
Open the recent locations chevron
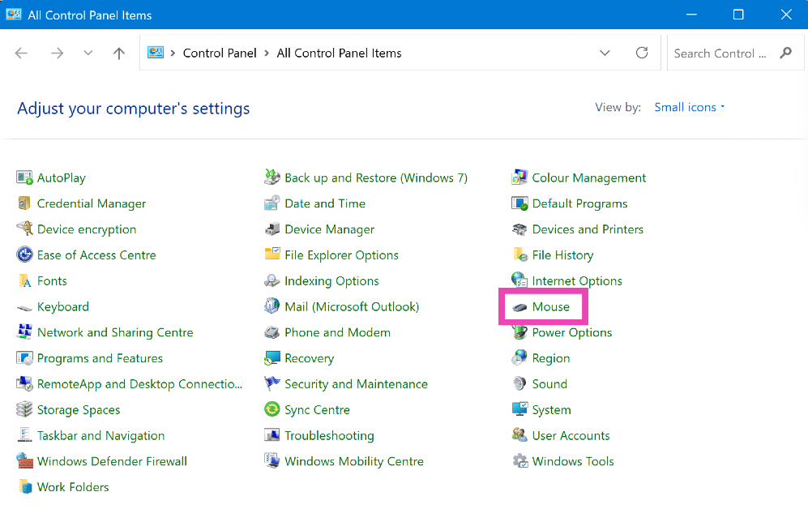(x=88, y=53)
